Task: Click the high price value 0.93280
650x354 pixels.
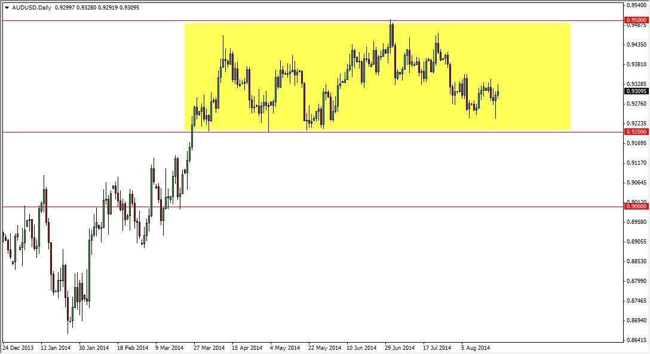Action: (x=87, y=7)
